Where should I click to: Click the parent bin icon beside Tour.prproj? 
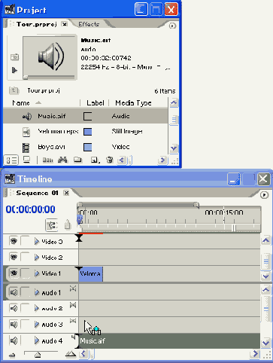point(14,90)
